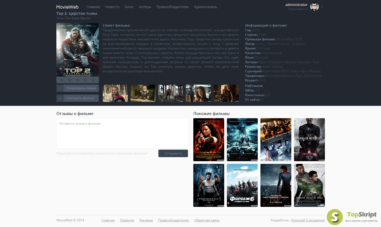Open the Пункт назначения 5 poster
The width and height of the screenshot is (381, 227).
click(x=242, y=140)
